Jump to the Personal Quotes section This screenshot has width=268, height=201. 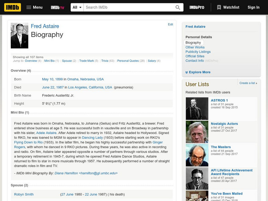point(128,61)
